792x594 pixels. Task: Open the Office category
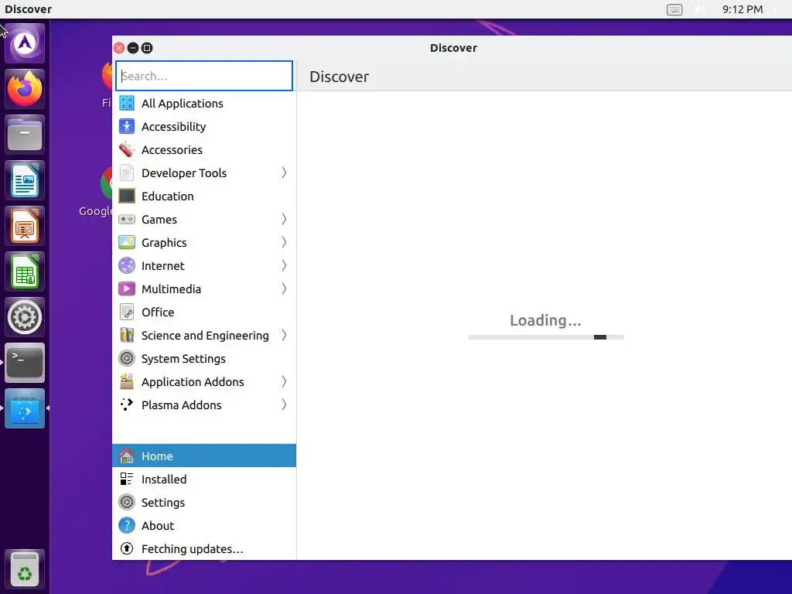tap(204, 312)
